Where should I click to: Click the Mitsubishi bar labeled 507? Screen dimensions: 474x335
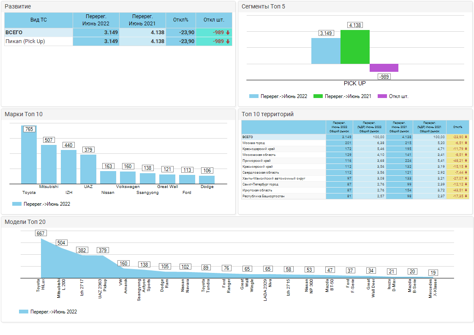pos(49,164)
